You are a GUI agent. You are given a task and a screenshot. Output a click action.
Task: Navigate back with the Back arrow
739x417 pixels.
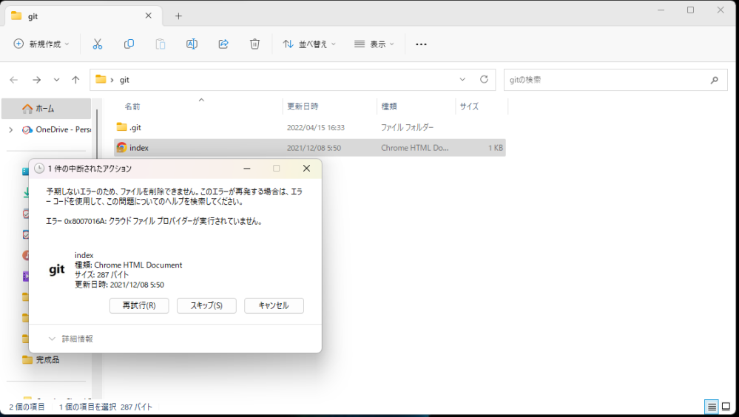(x=14, y=80)
